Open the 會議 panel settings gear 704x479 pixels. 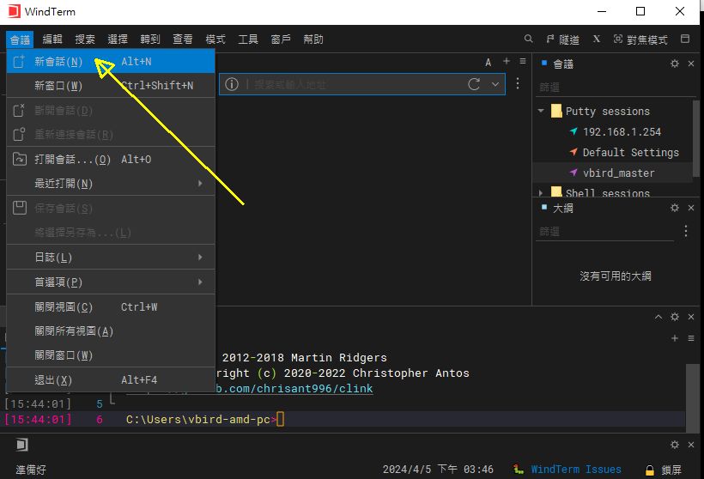(x=674, y=64)
